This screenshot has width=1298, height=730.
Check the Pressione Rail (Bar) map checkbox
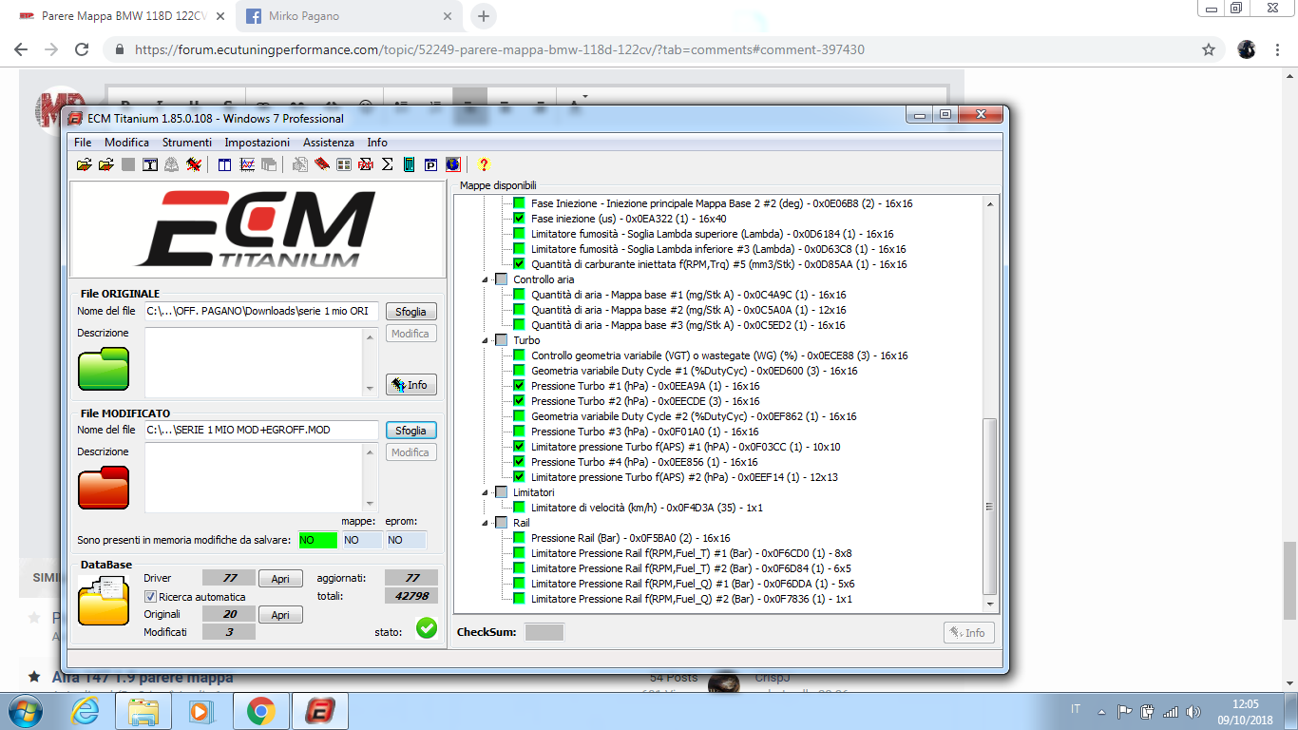519,538
